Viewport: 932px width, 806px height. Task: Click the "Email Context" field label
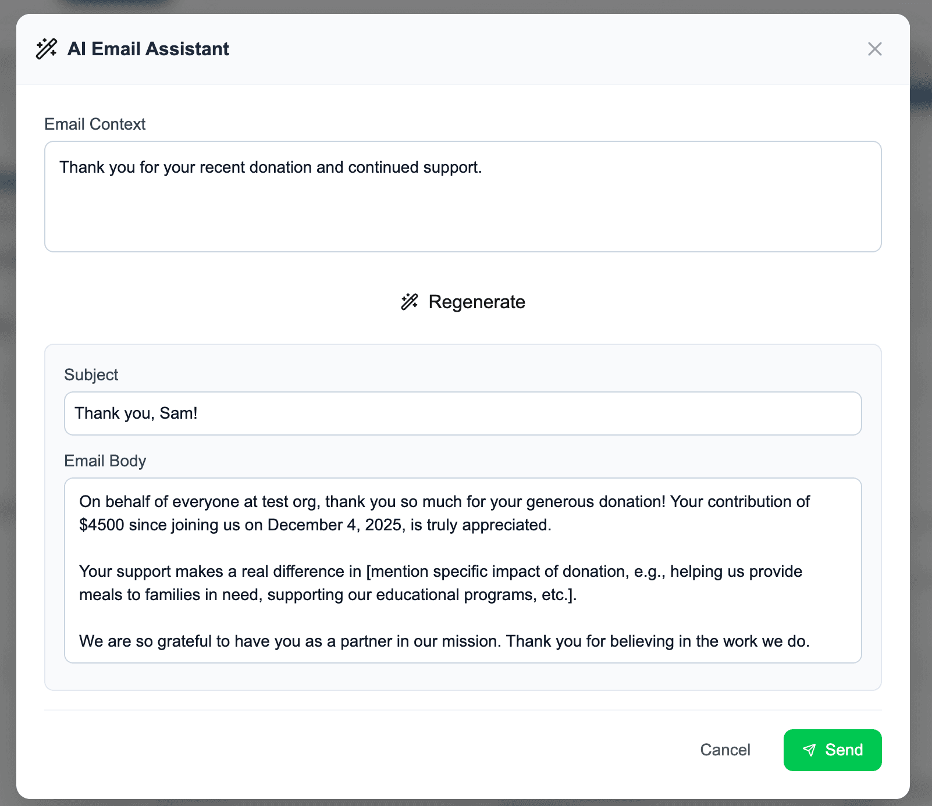point(95,124)
